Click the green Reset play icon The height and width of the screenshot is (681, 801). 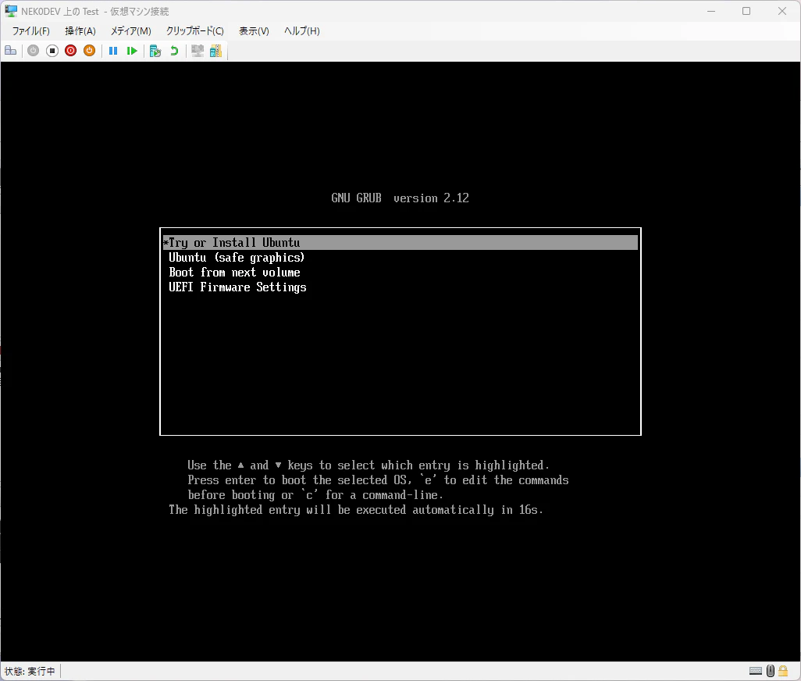click(x=132, y=51)
